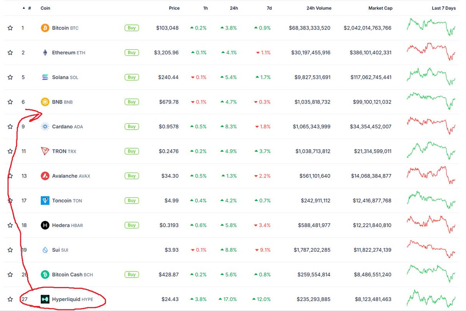Click the Solana logo icon
The image size is (466, 311).
coord(45,77)
